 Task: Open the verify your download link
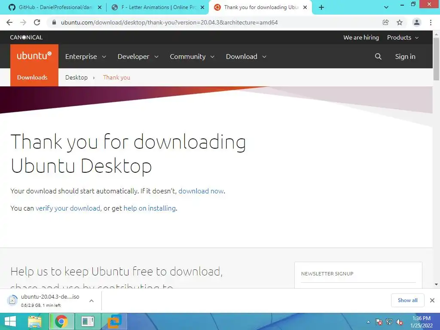coord(67,208)
